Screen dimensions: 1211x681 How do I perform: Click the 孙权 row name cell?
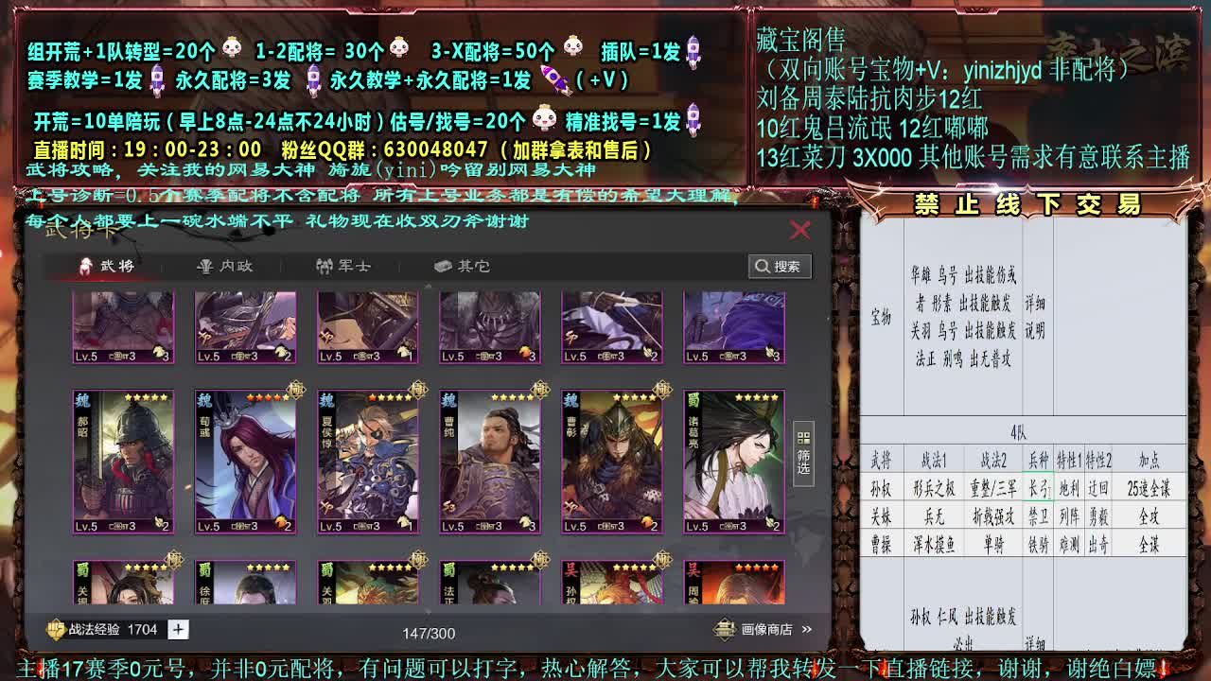(x=881, y=489)
